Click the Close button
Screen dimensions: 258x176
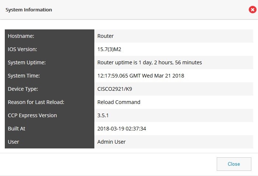point(234,164)
